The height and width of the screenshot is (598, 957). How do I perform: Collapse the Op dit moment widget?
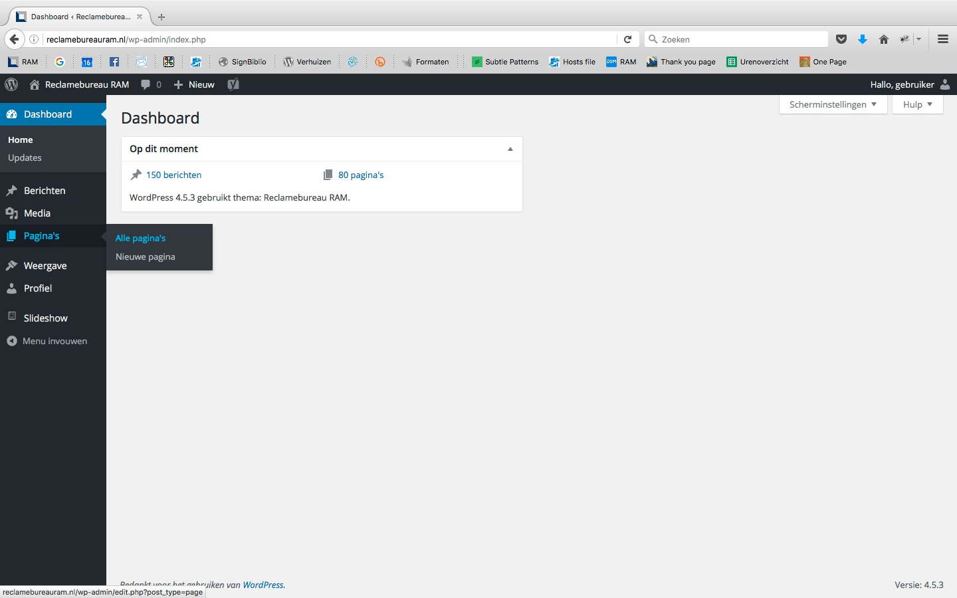[510, 149]
